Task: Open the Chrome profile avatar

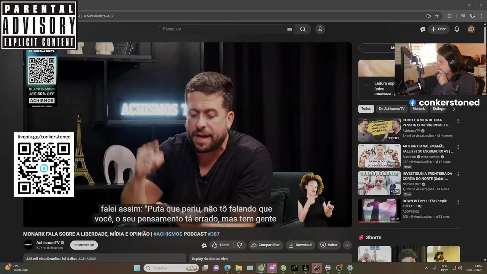Action: coord(472,16)
